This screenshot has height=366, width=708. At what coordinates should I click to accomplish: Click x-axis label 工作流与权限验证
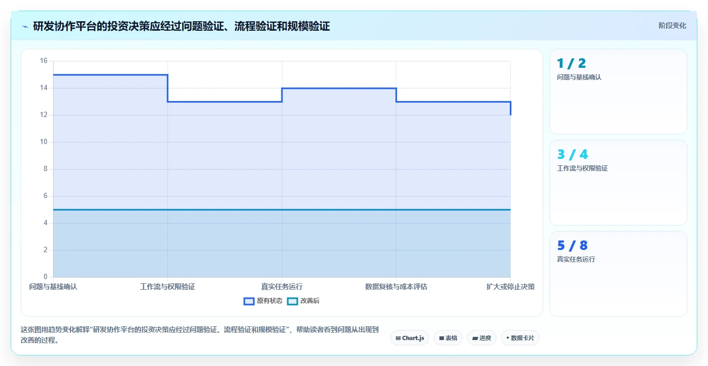point(167,287)
